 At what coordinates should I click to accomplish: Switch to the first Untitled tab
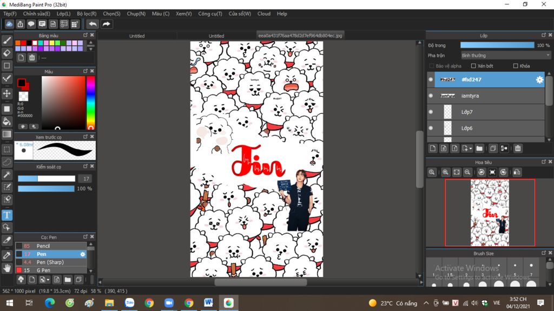tap(137, 36)
